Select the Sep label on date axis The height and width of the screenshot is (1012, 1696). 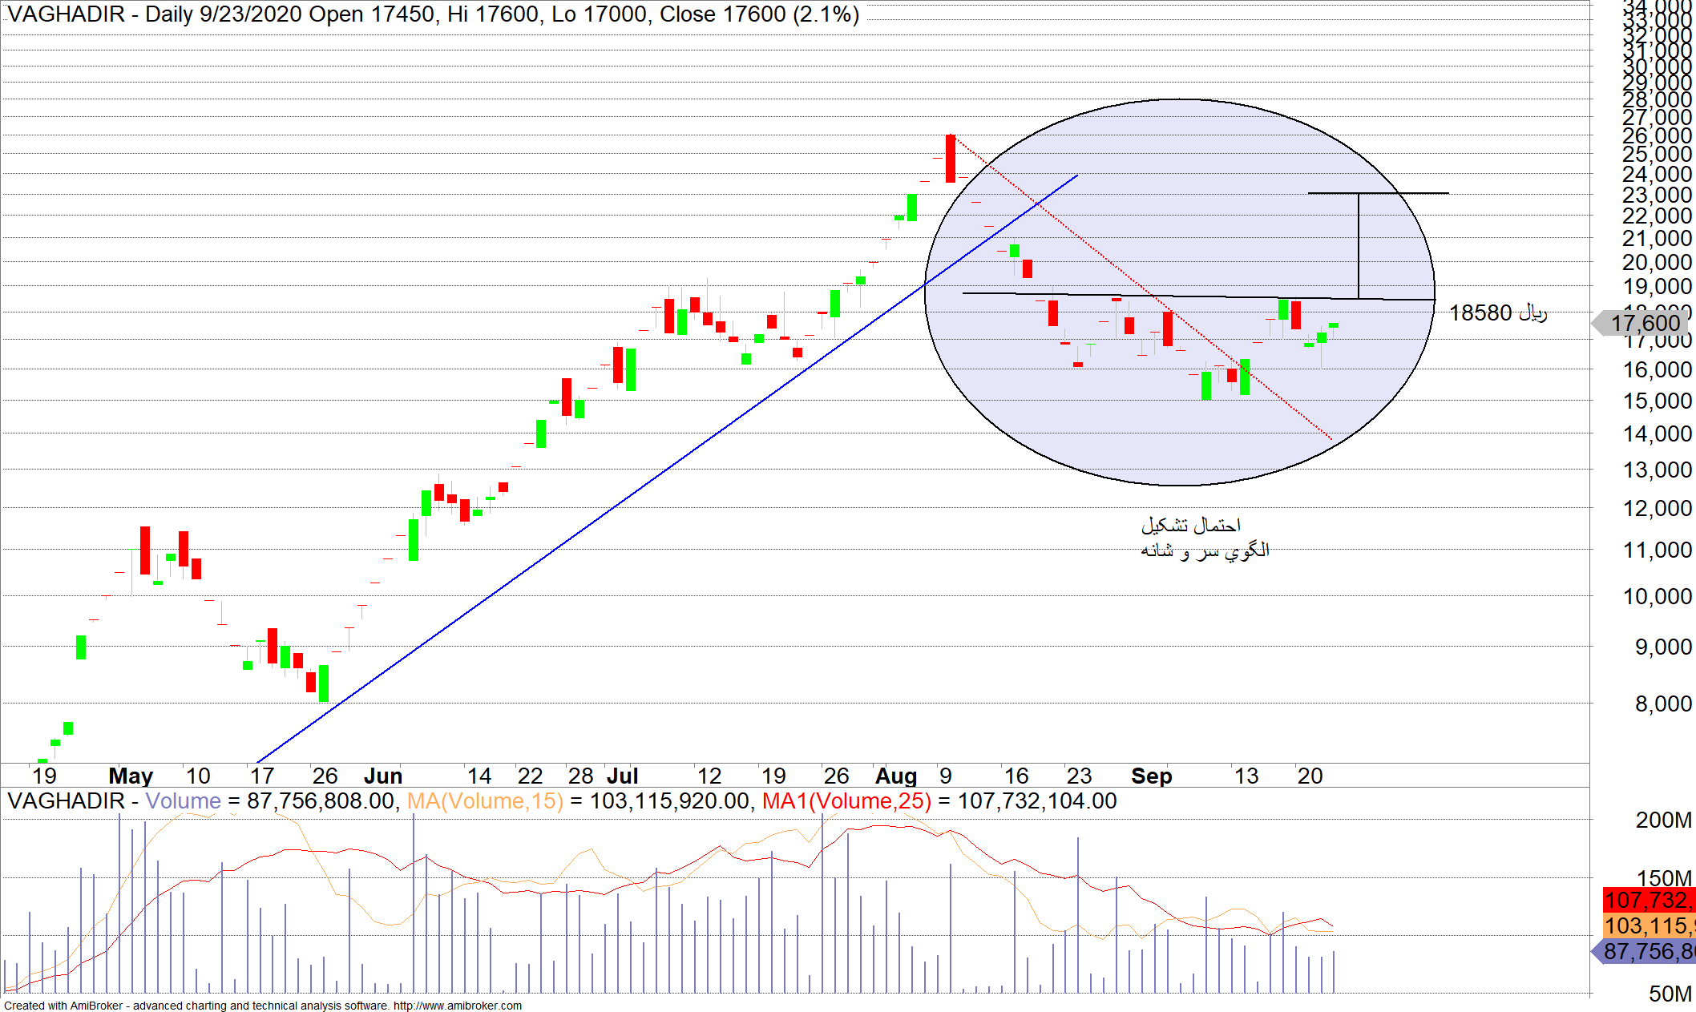click(x=1151, y=776)
